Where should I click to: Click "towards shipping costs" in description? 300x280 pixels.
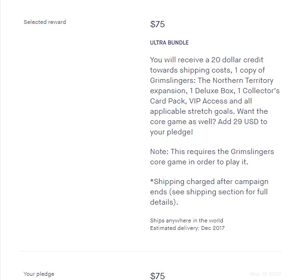click(x=191, y=70)
